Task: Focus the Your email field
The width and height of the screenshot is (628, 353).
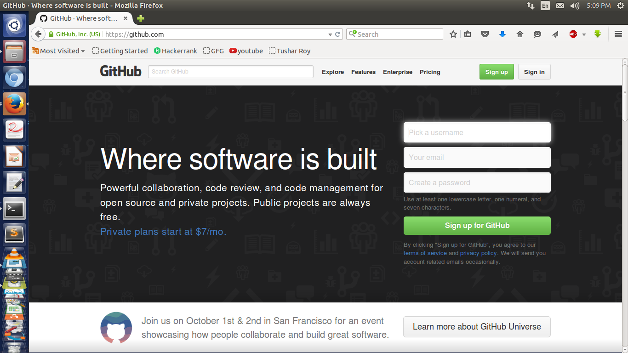Action: tap(477, 157)
